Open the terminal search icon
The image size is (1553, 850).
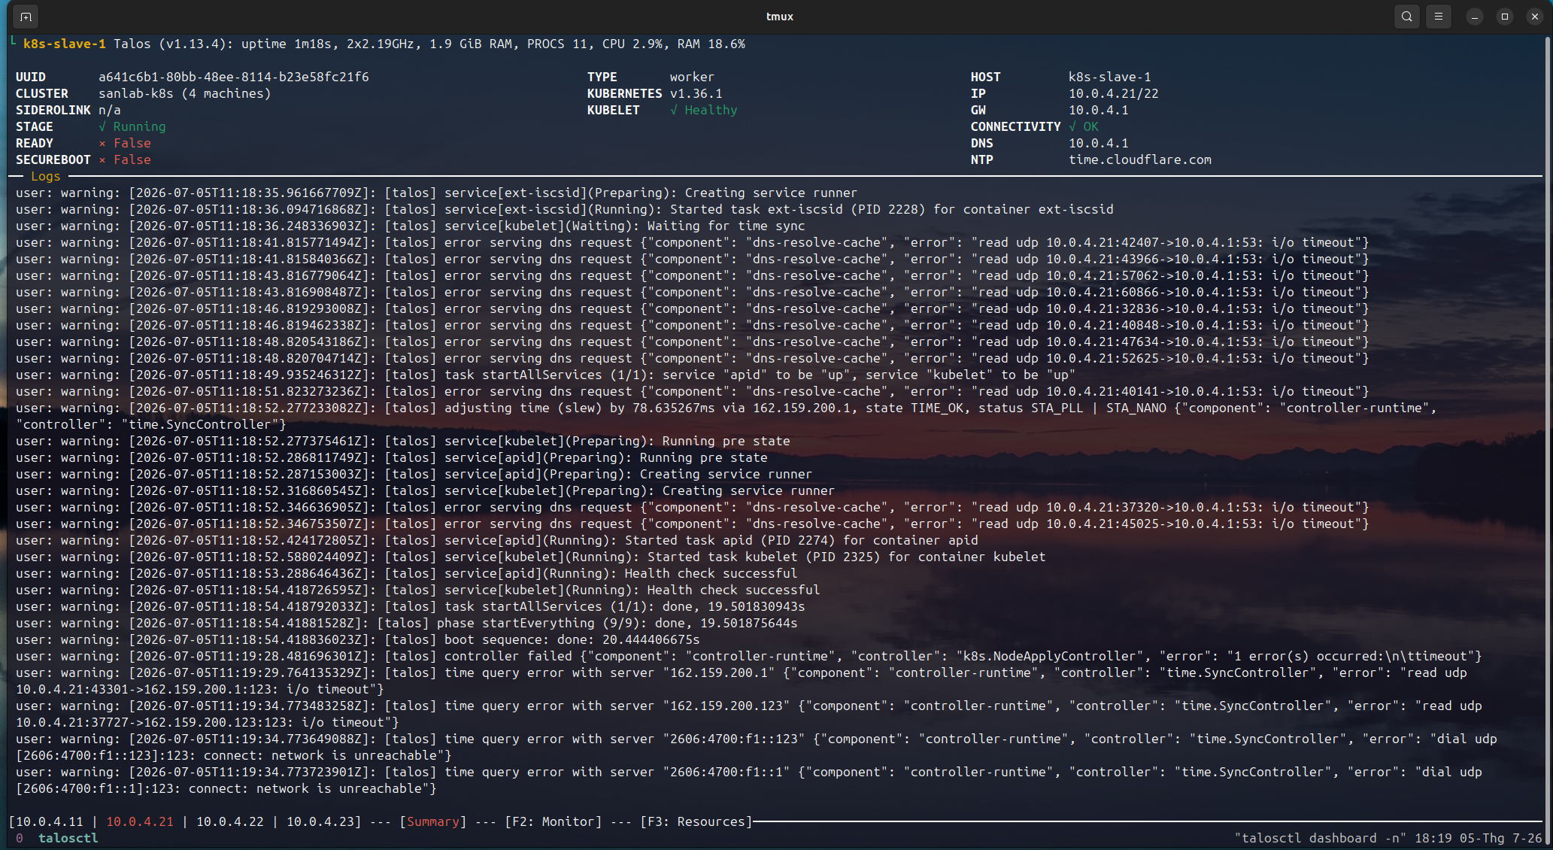(x=1406, y=17)
